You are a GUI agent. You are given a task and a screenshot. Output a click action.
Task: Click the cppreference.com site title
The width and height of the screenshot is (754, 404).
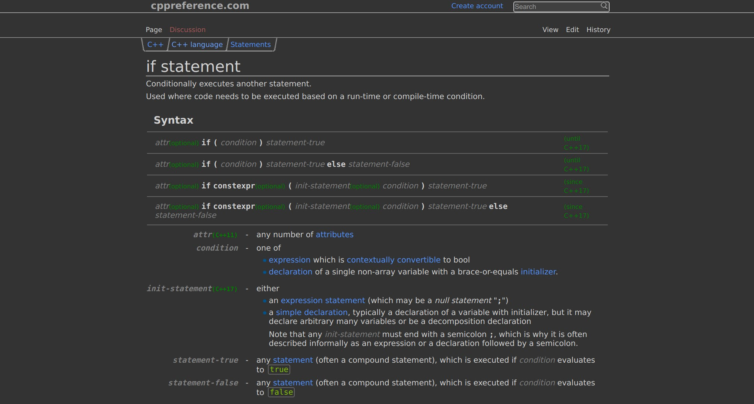coord(200,6)
